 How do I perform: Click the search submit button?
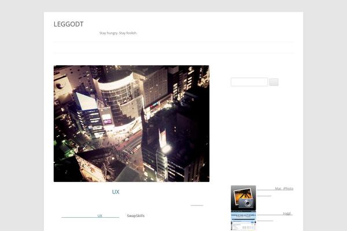tap(274, 82)
